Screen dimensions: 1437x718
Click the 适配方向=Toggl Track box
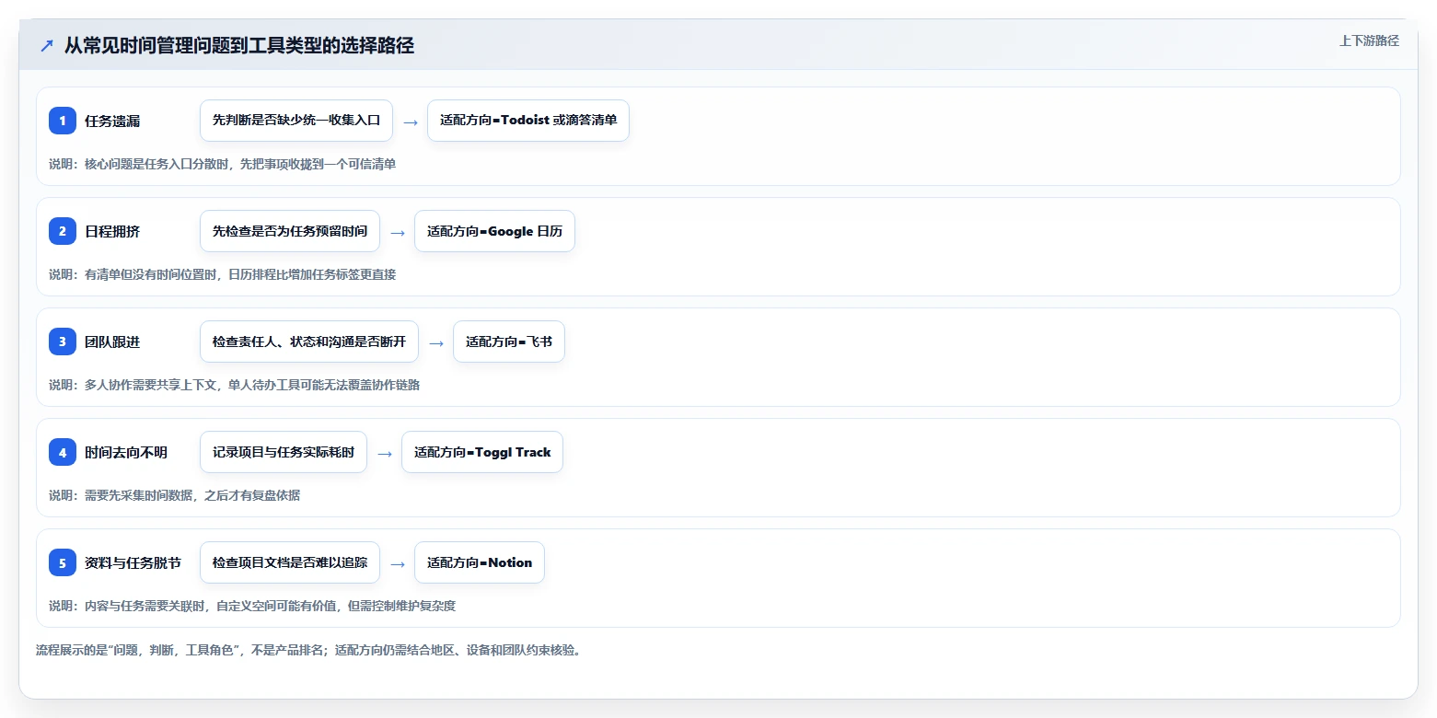[482, 452]
